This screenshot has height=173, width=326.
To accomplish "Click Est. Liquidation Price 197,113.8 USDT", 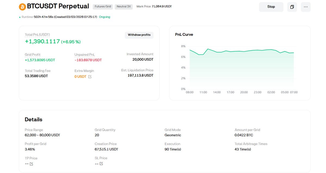I will pos(140,76).
